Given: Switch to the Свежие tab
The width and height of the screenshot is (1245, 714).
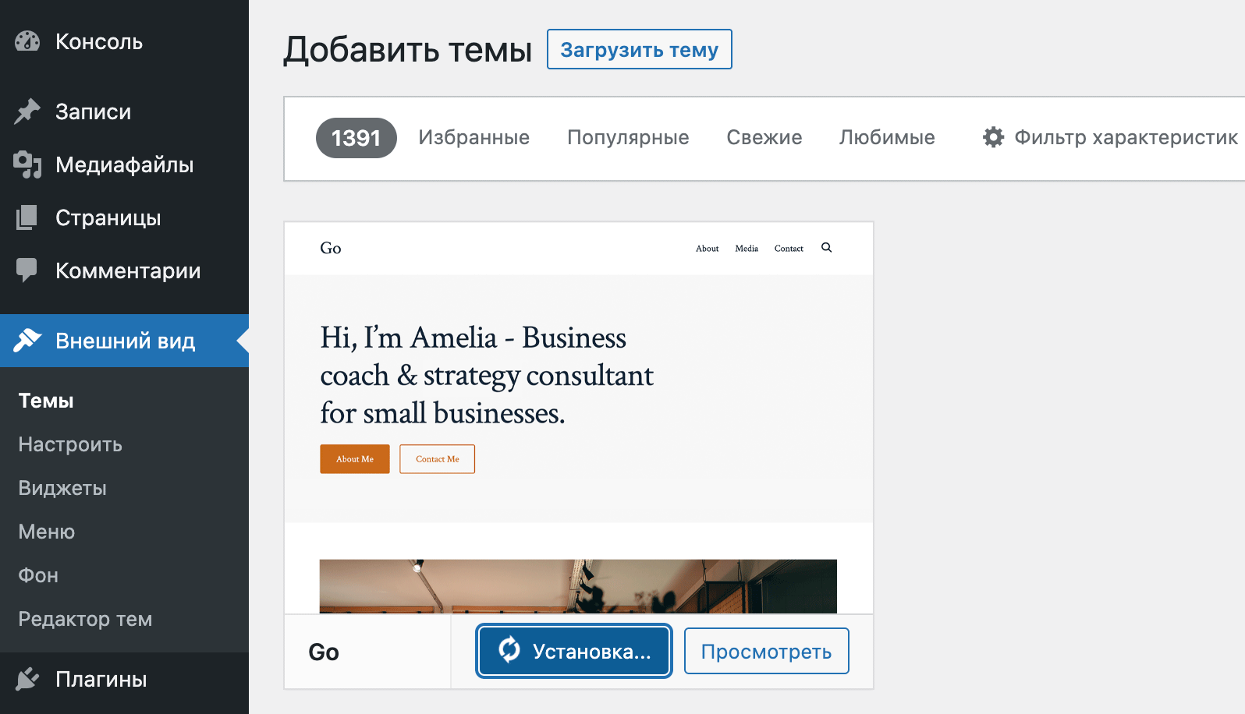Looking at the screenshot, I should click(x=764, y=138).
